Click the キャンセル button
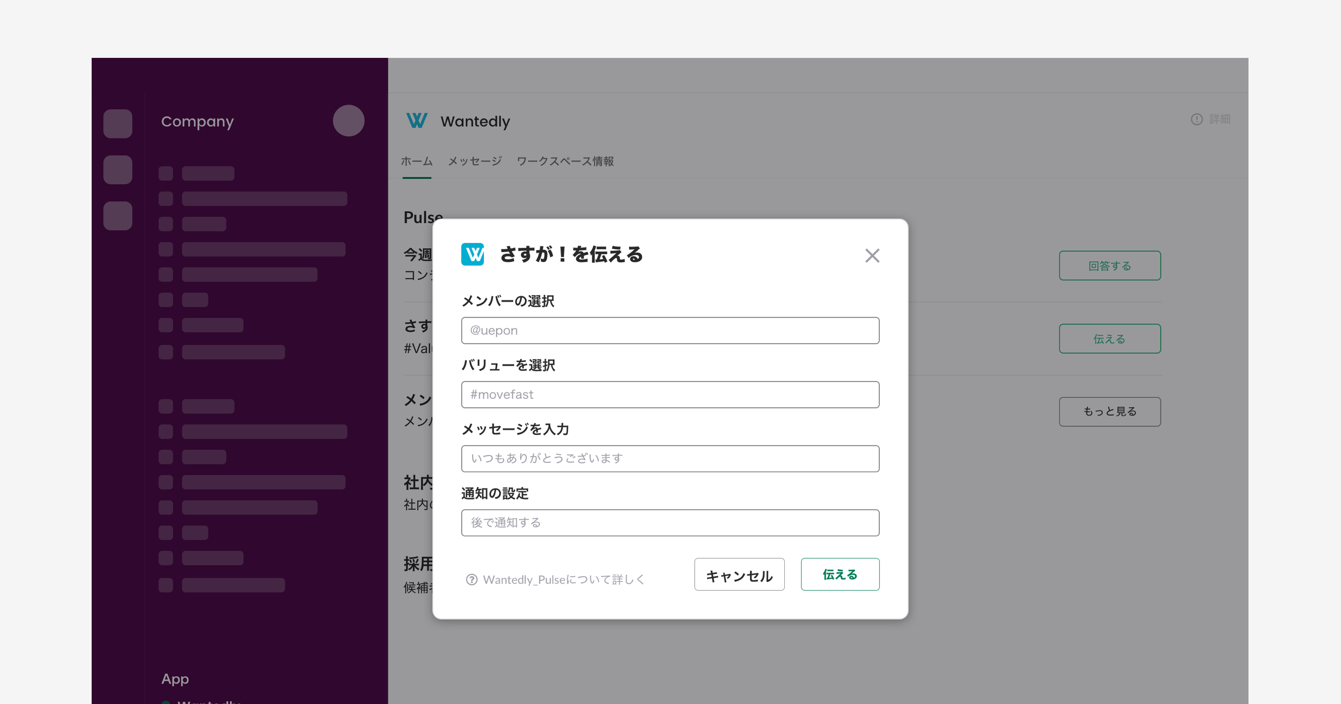 tap(739, 574)
